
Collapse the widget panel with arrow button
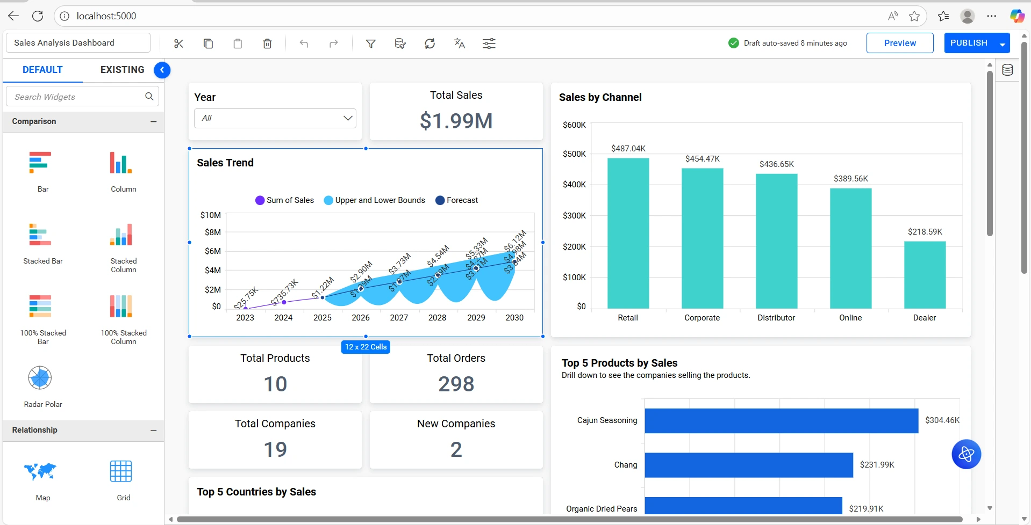coord(162,70)
